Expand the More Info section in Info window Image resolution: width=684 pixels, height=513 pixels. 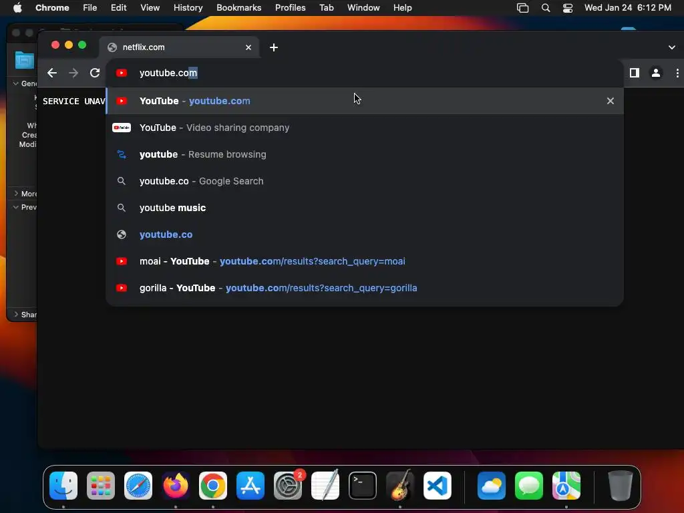point(16,193)
